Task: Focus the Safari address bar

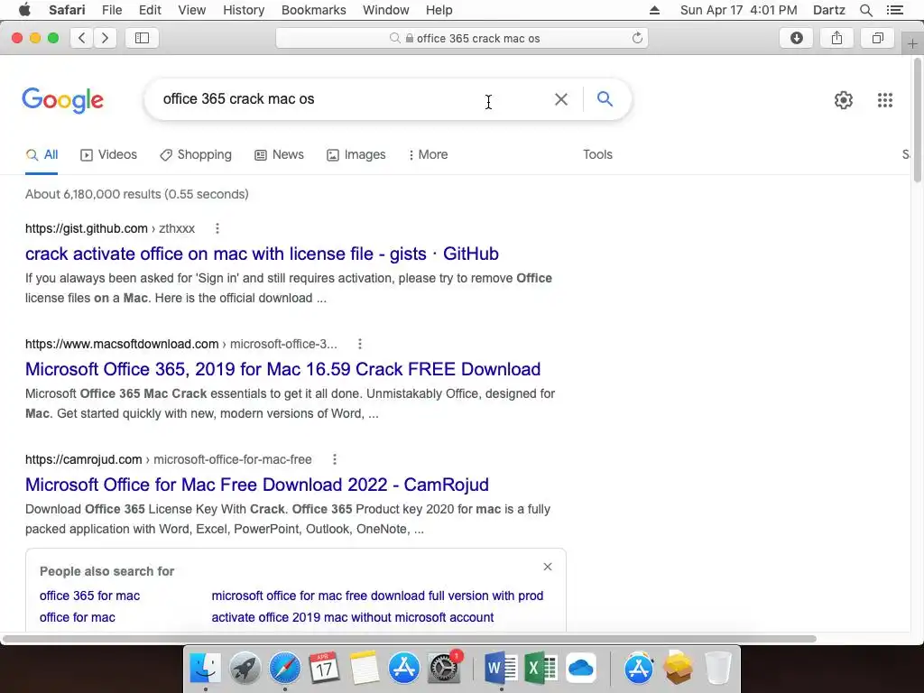Action: click(x=461, y=38)
